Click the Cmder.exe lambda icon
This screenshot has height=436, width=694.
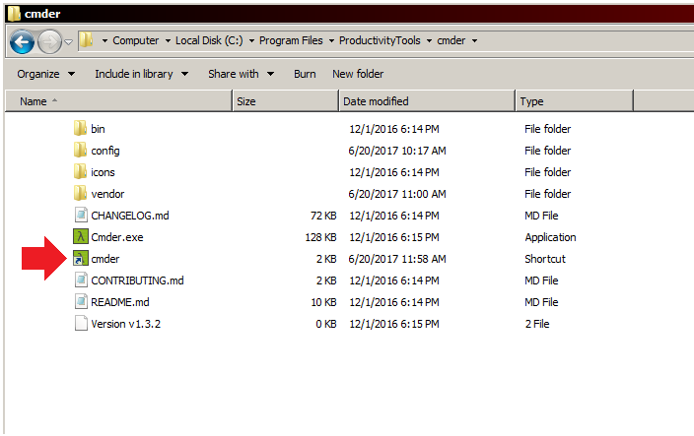point(81,236)
